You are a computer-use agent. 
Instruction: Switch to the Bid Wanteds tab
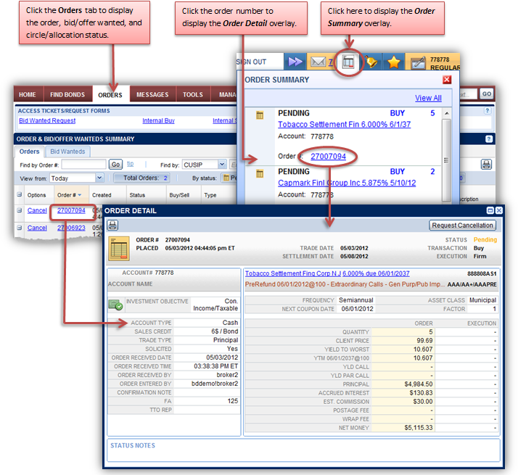(x=67, y=152)
